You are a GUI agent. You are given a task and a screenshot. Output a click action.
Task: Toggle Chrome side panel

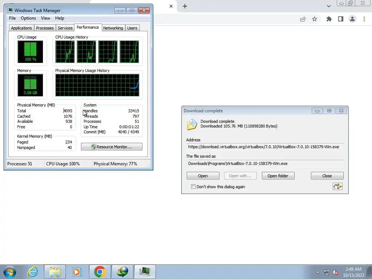coord(341,19)
